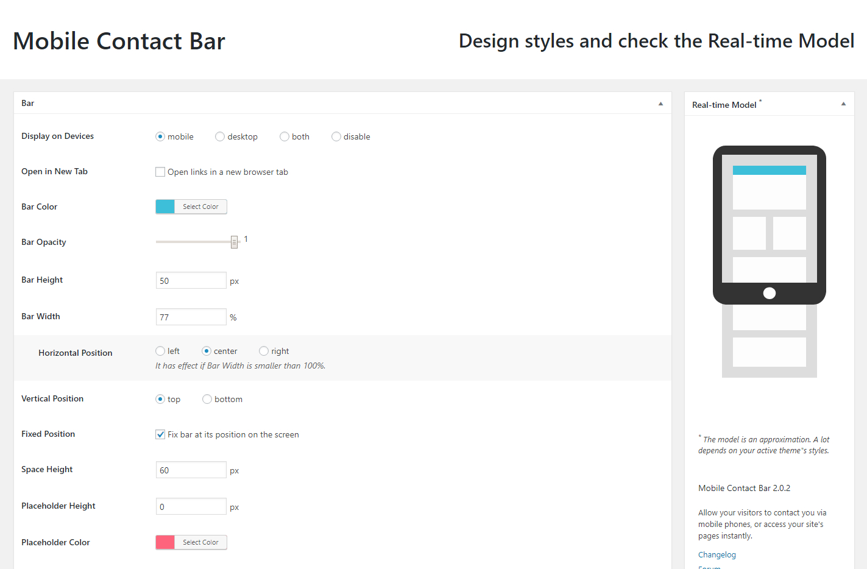Screen dimensions: 867x569
Task: Select the desktop display option
Action: click(x=220, y=136)
